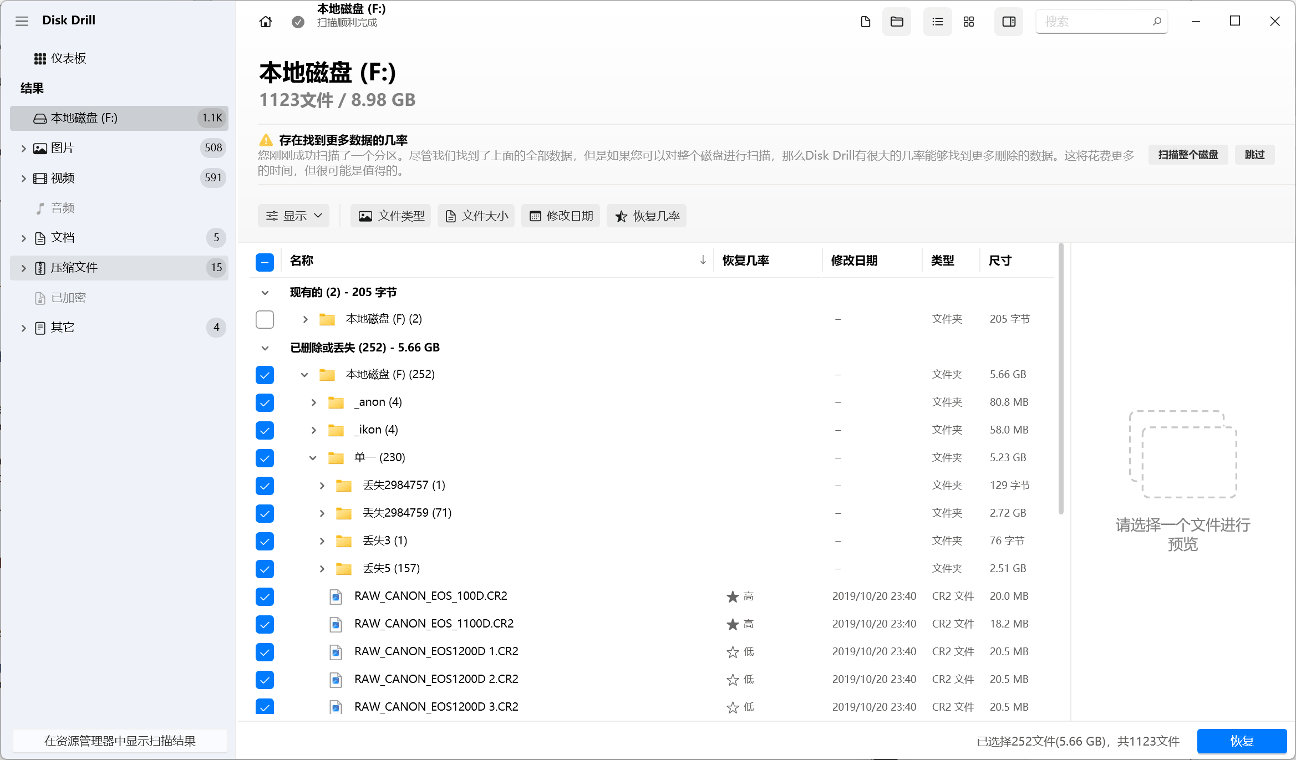Expand the 视频 sidebar chevron
1296x760 pixels.
pos(23,178)
